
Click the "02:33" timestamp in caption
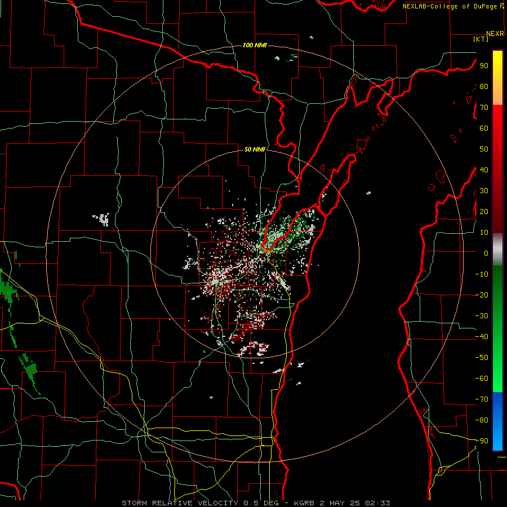[377, 503]
